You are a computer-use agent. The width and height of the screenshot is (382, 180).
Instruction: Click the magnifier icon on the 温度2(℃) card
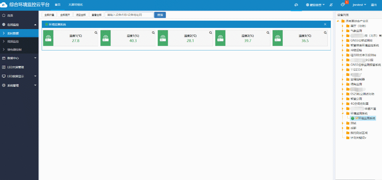(211, 32)
